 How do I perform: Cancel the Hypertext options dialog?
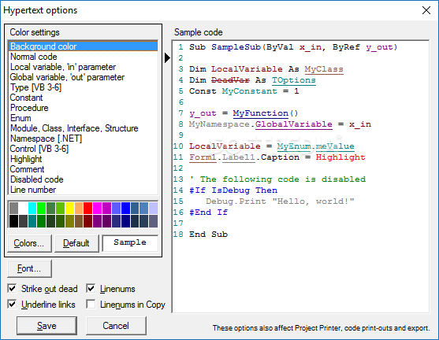click(x=116, y=326)
